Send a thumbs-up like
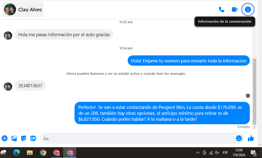This screenshot has height=158, width=262. pos(251,138)
